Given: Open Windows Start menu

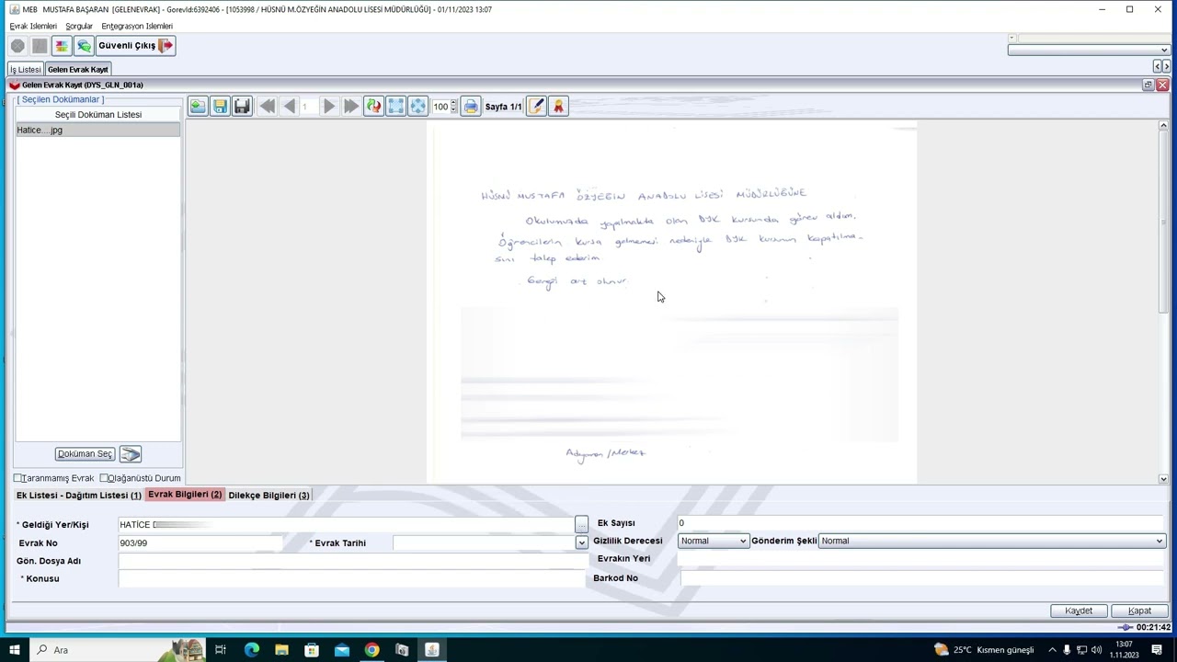Looking at the screenshot, I should click(14, 650).
